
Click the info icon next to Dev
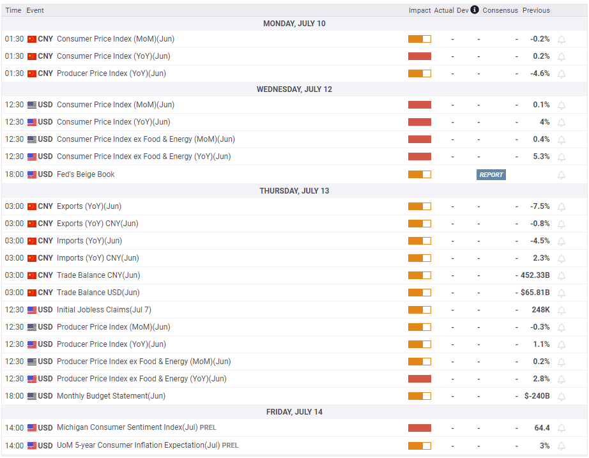coord(475,10)
